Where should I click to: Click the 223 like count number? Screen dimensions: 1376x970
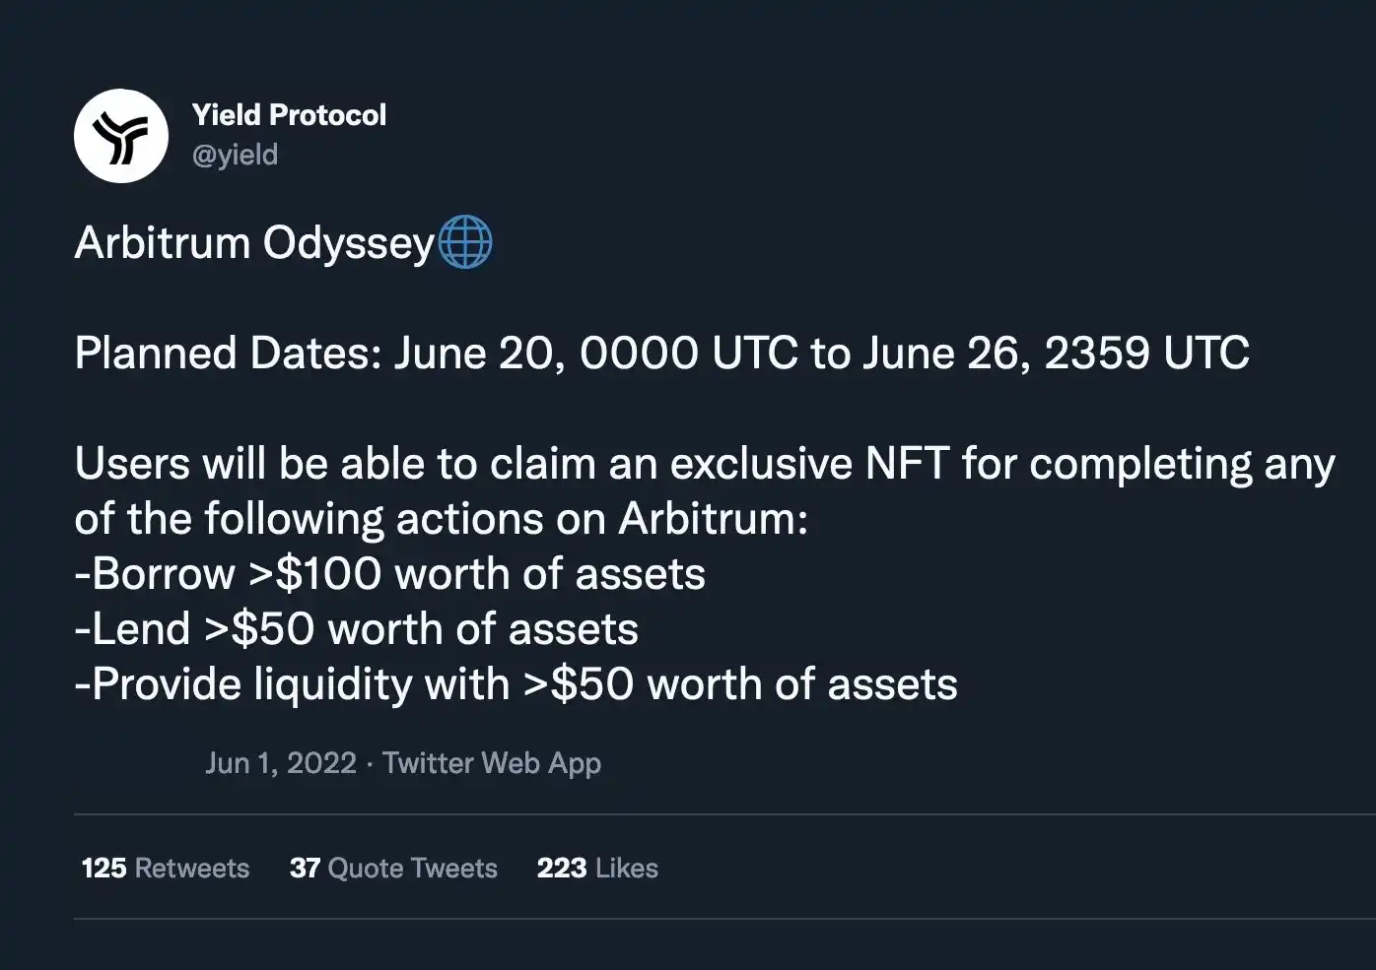click(562, 868)
